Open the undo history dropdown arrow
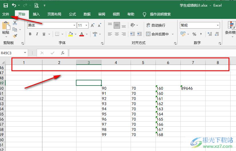This screenshot has height=151, width=236. point(19,5)
